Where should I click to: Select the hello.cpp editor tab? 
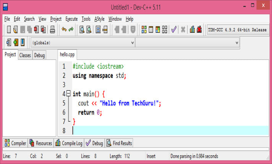66,55
